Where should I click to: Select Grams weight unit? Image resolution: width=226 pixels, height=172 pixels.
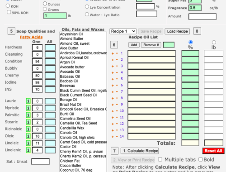[45, 9]
